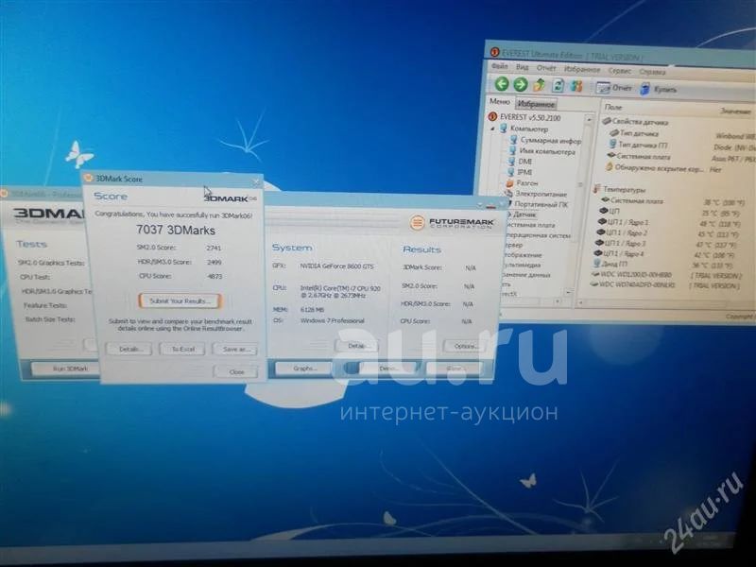Open the Вид menu in EVEREST
Image resolution: width=756 pixels, height=567 pixels.
(523, 67)
